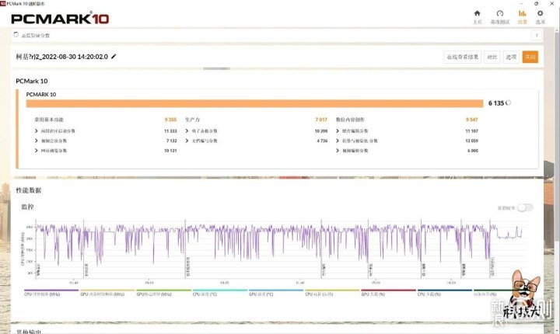Click the overall score 6 135
This screenshot has height=334, width=560.
tap(496, 103)
